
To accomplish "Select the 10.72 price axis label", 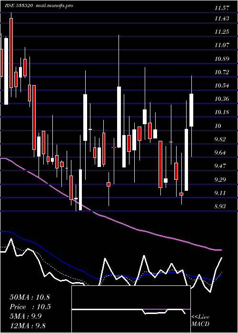I will click(222, 72).
